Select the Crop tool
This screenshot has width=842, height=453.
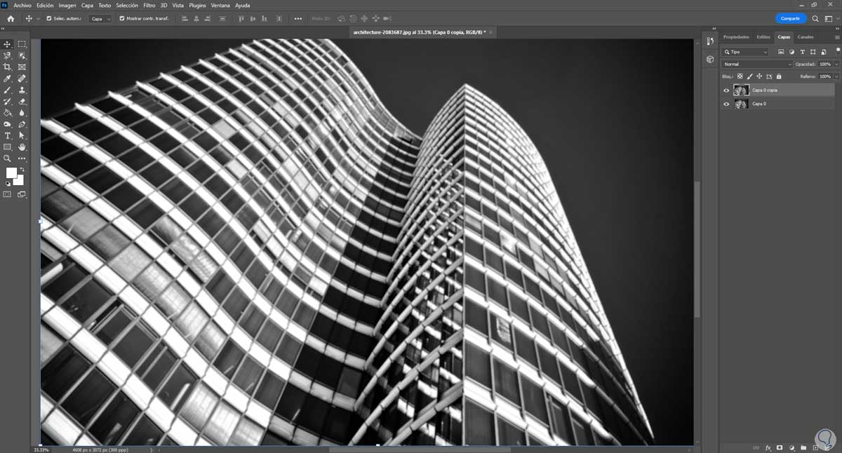[8, 67]
